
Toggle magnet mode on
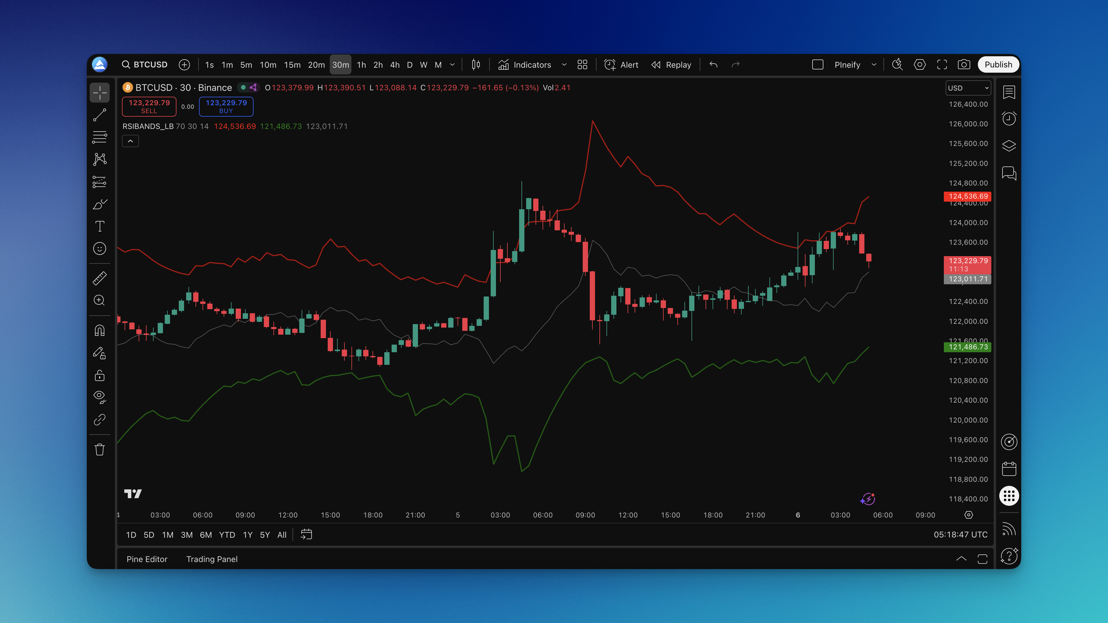coord(99,331)
